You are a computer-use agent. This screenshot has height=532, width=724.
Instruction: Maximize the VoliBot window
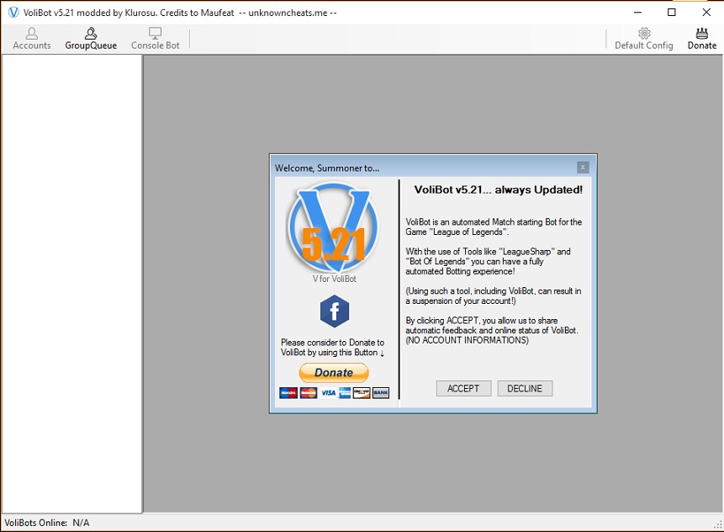click(x=672, y=13)
